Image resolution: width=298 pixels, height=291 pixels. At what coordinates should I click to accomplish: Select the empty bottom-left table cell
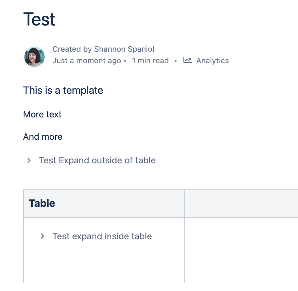click(104, 269)
